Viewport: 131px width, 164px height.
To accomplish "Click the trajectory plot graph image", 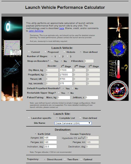I will point(12,48).
